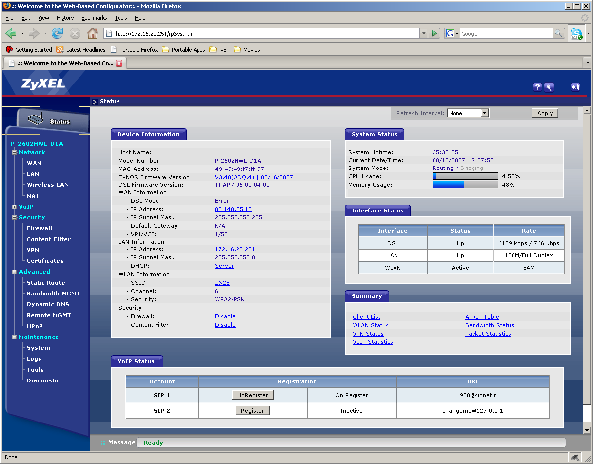Click the Memory Usage progress bar
This screenshot has height=464, width=593.
coord(465,185)
